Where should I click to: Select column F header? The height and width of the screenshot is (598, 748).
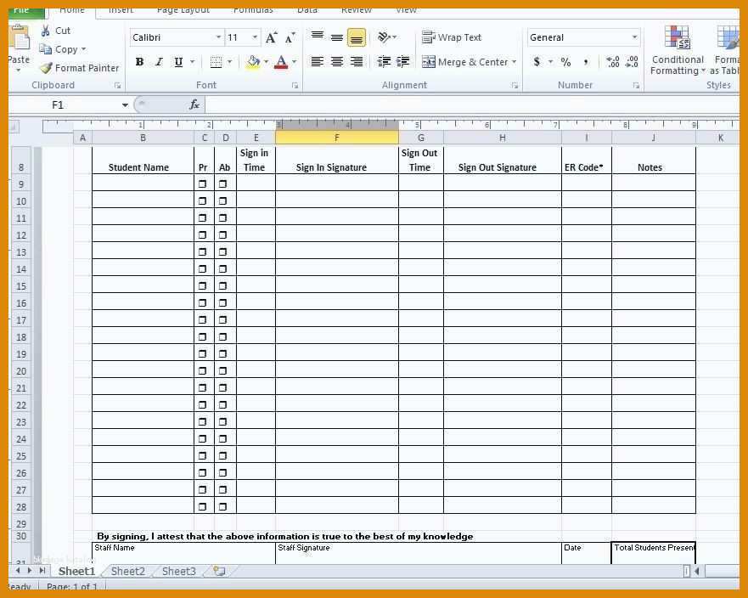[x=337, y=138]
